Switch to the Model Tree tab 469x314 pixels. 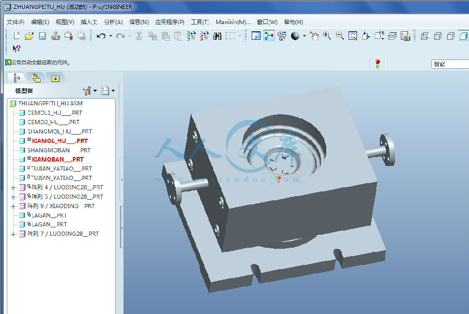click(17, 78)
